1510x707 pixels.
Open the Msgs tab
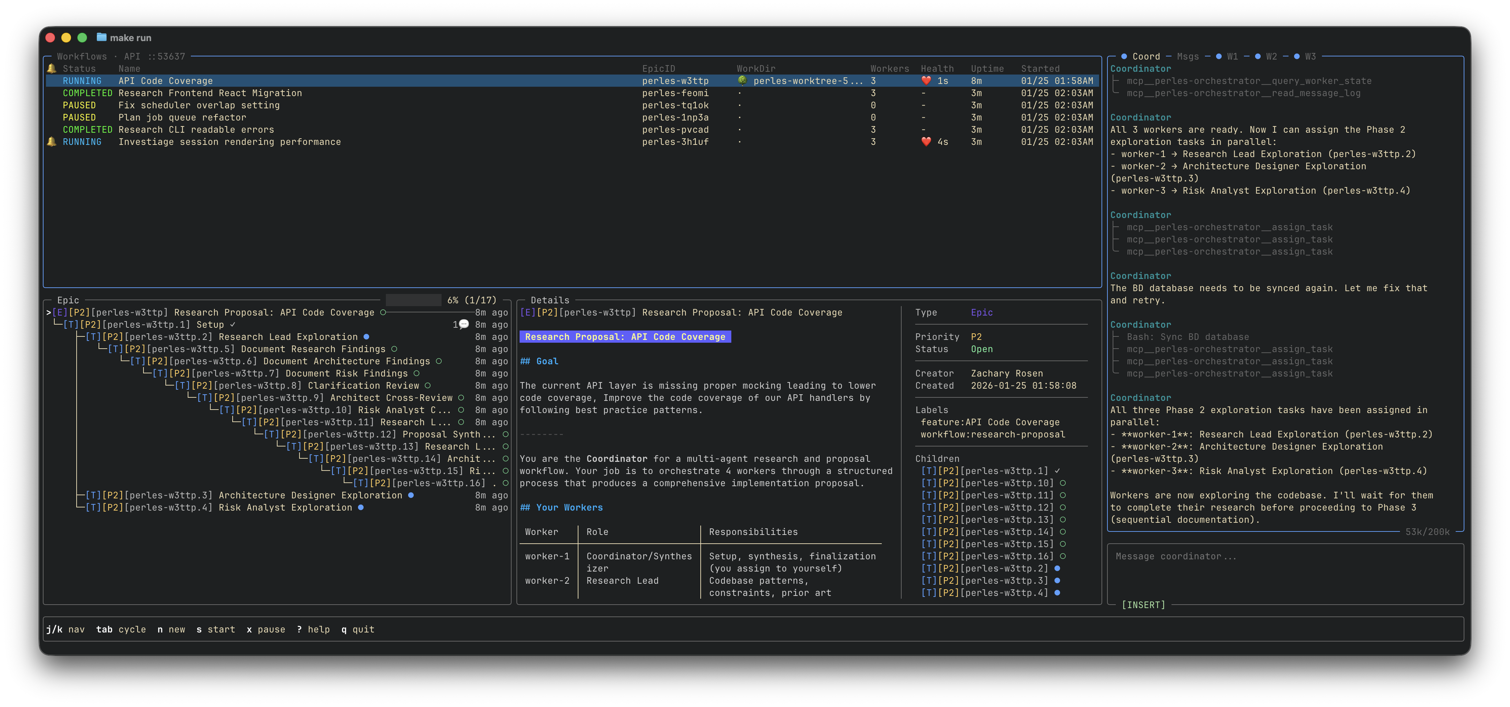(x=1188, y=57)
